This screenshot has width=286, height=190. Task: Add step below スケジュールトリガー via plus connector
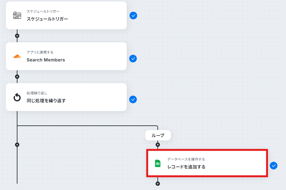tap(17, 36)
